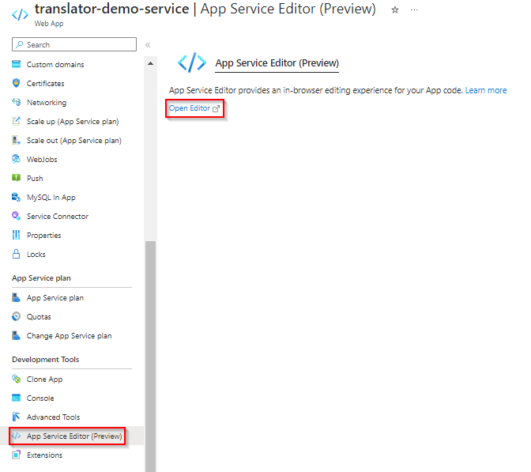The width and height of the screenshot is (531, 472).
Task: Click the Push icon
Action: 17,178
